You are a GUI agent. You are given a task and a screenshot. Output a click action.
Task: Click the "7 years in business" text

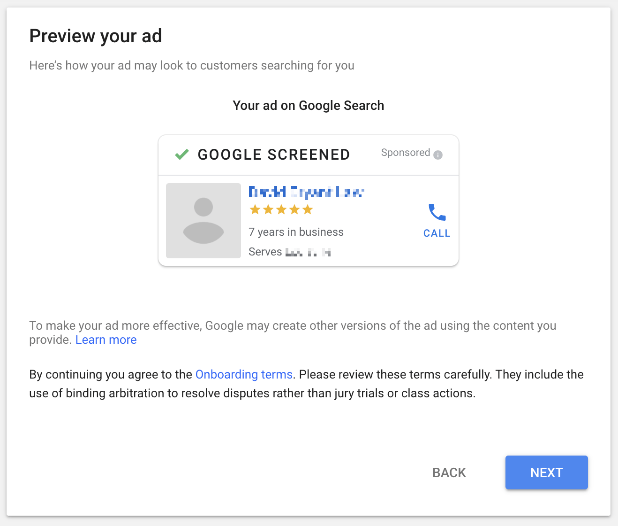(x=296, y=232)
